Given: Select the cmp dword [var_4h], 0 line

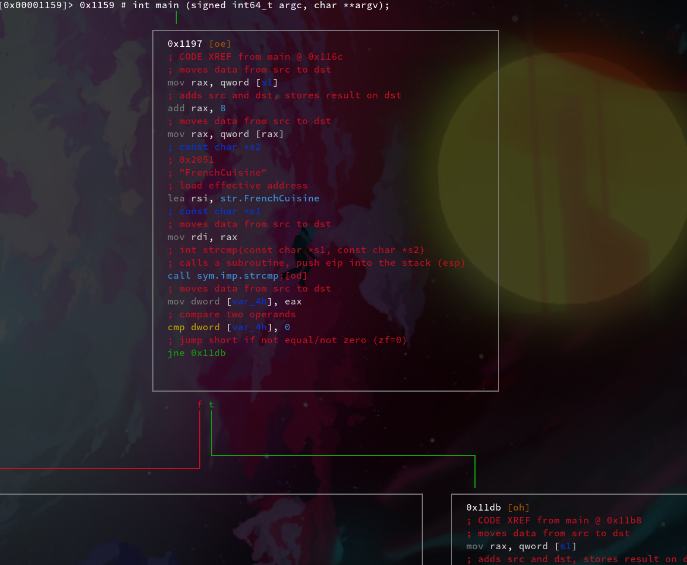Looking at the screenshot, I should [228, 327].
